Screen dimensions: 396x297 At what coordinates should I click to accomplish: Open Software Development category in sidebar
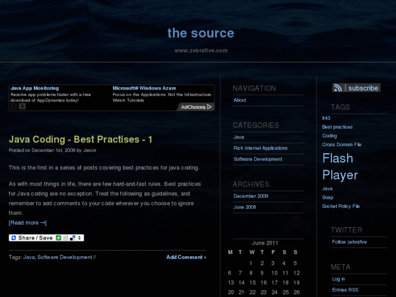pyautogui.click(x=258, y=159)
